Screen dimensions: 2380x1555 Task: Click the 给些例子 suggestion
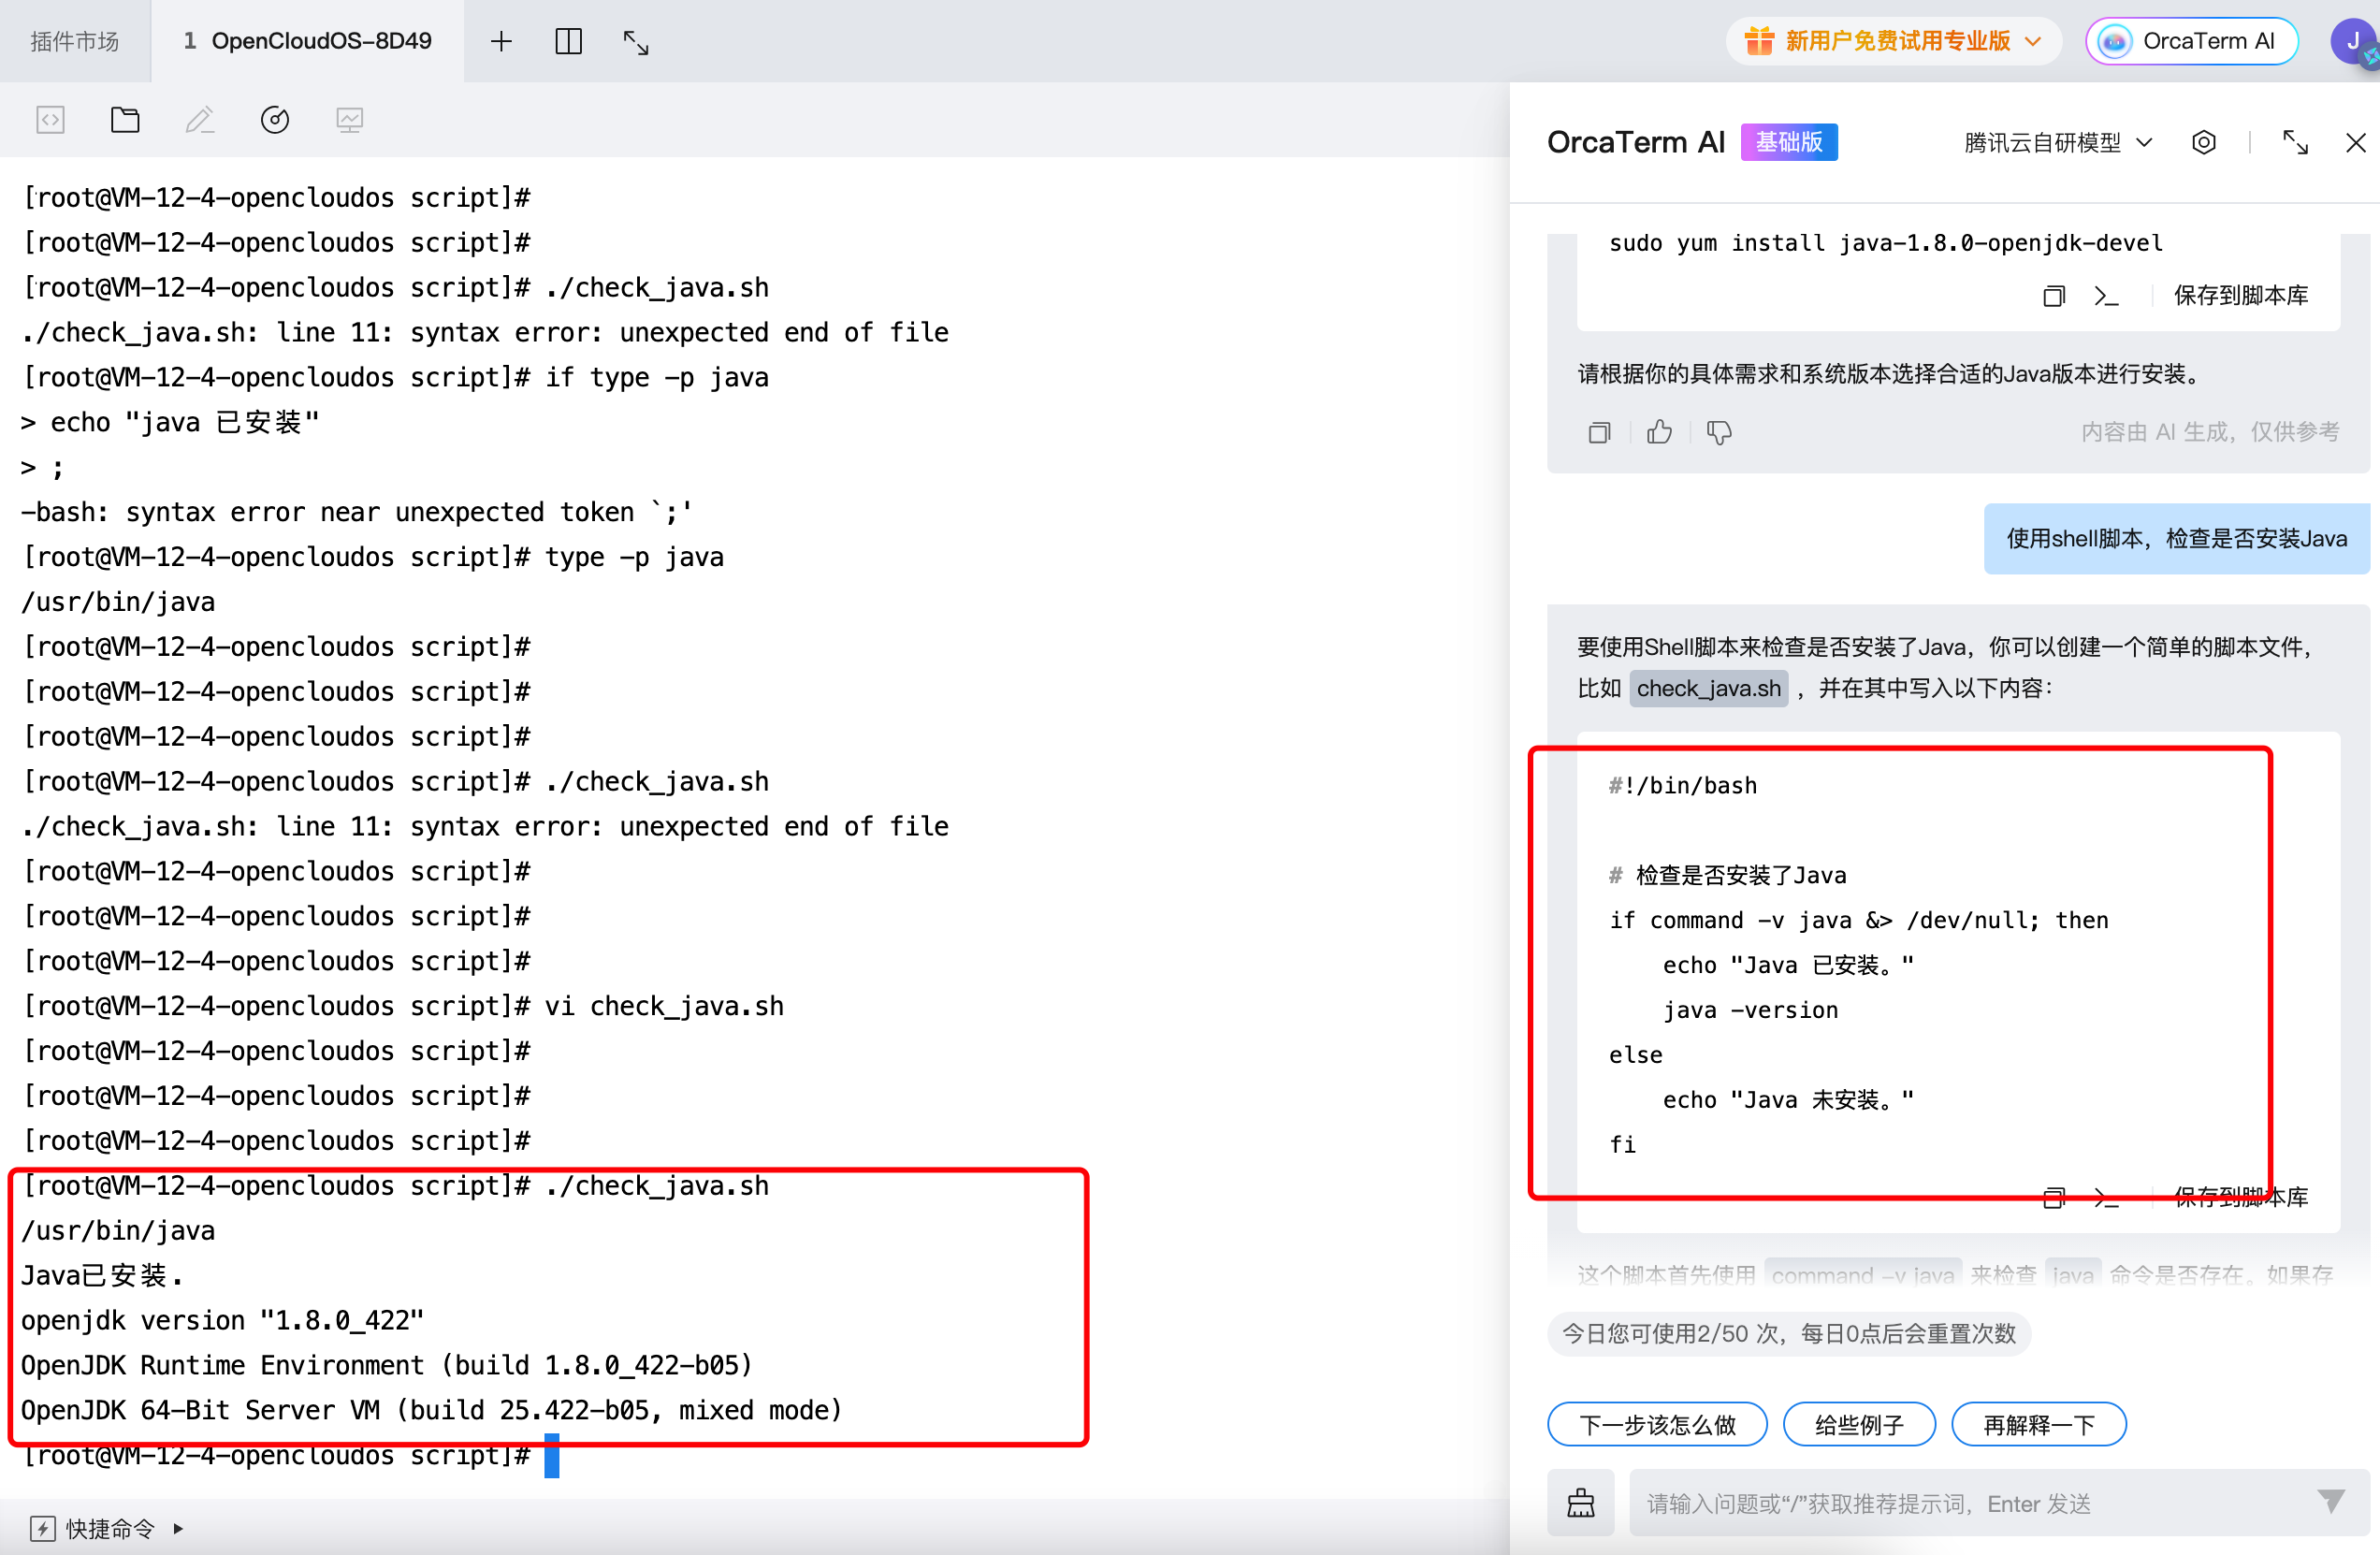[x=1859, y=1425]
